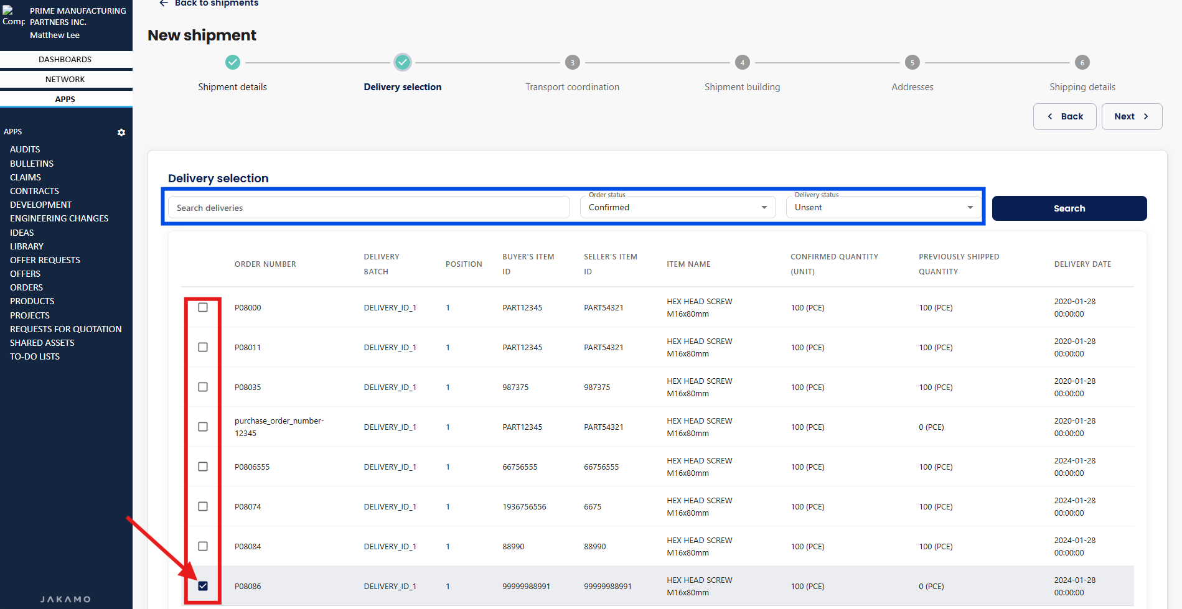
Task: Go back using the Back button
Action: pos(1064,116)
